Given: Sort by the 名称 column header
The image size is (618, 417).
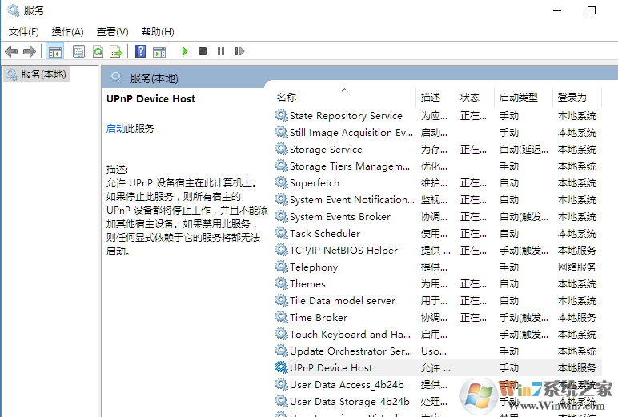Looking at the screenshot, I should pos(287,98).
